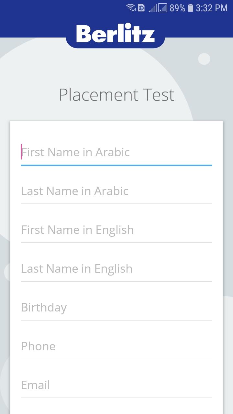Select the Phone input field
This screenshot has height=414, width=233.
tap(116, 346)
